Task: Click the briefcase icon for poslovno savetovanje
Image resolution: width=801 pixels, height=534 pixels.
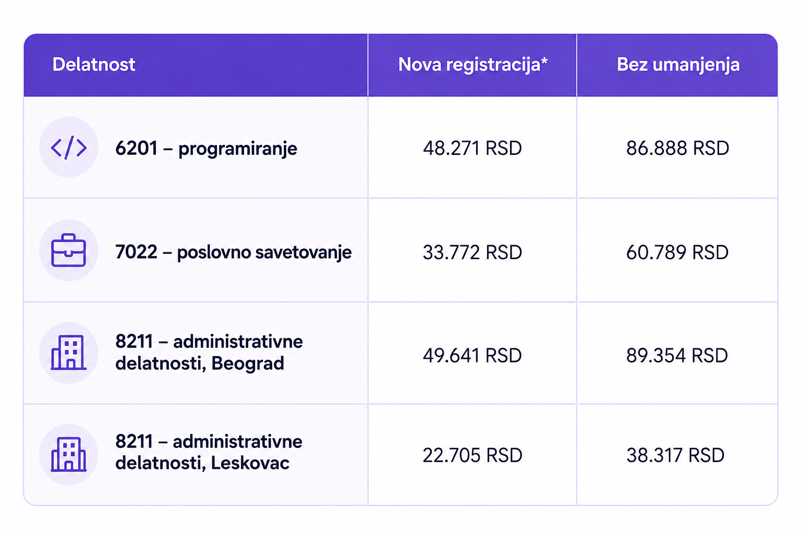Action: [69, 251]
